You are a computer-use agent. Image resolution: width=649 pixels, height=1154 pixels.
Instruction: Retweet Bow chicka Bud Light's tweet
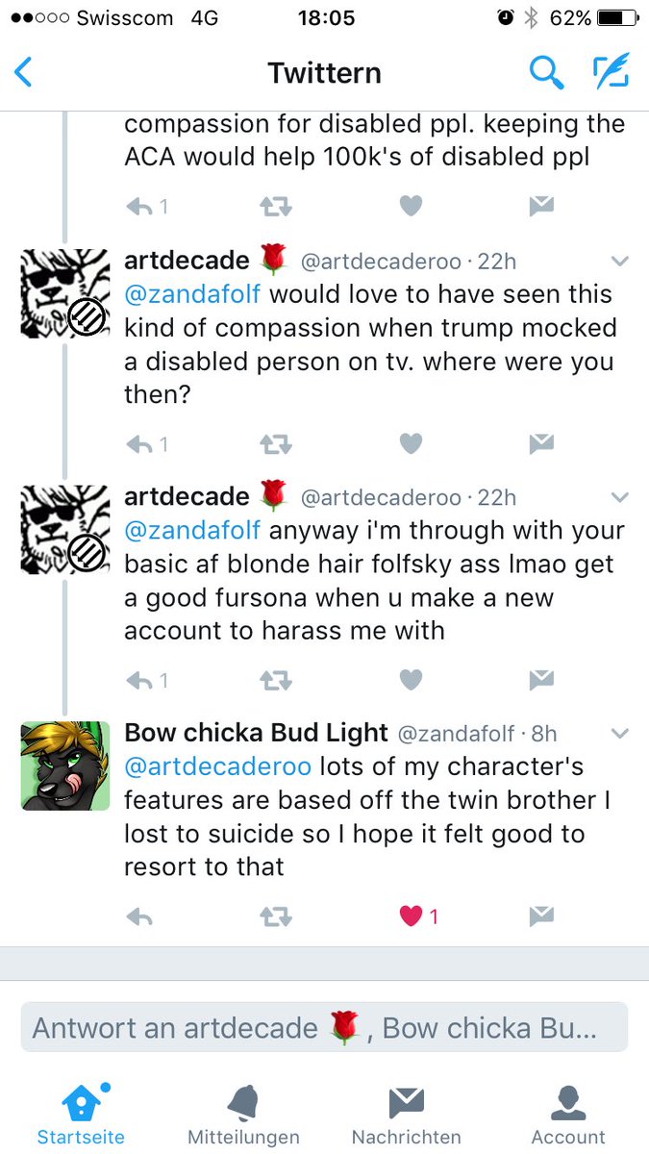tap(276, 916)
